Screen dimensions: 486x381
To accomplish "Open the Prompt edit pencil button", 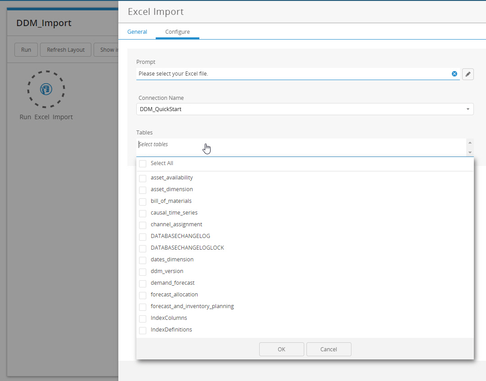I will [468, 74].
